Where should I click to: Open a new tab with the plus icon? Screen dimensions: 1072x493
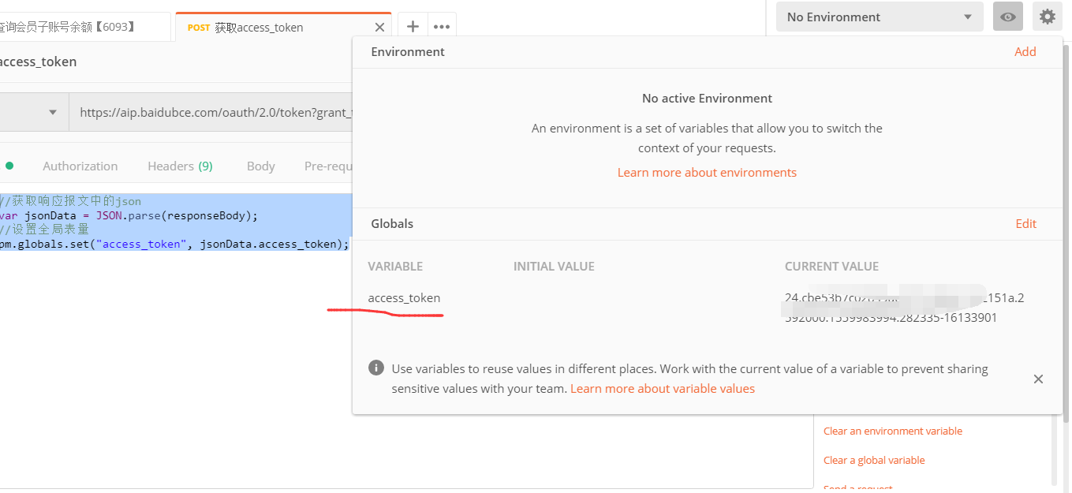click(413, 27)
